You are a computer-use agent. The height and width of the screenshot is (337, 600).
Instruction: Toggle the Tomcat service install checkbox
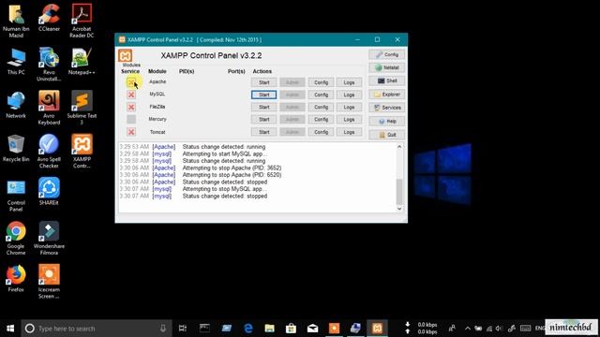click(x=131, y=132)
